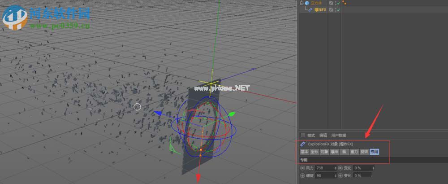
Task: Click the 风力 parameter label
Action: pos(310,168)
